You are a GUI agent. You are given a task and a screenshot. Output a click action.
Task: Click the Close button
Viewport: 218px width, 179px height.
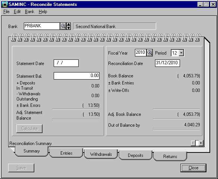point(193,168)
